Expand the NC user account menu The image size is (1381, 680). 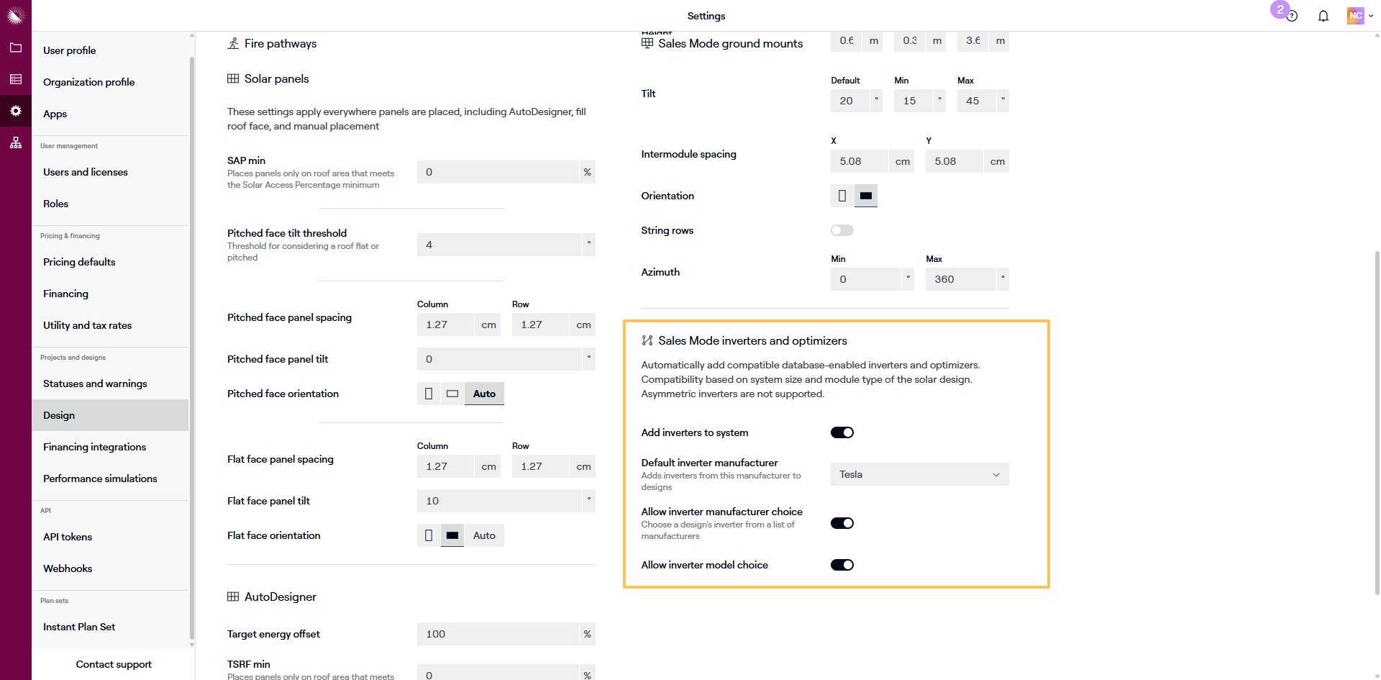(1360, 16)
